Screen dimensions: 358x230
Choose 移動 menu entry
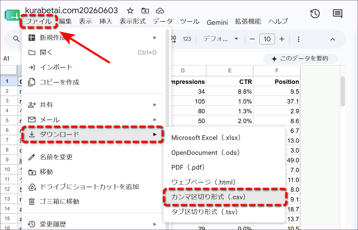coord(93,172)
